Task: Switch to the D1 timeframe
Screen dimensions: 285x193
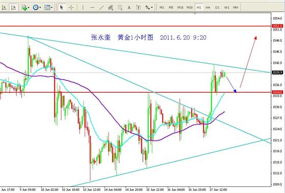Action: coord(217,8)
